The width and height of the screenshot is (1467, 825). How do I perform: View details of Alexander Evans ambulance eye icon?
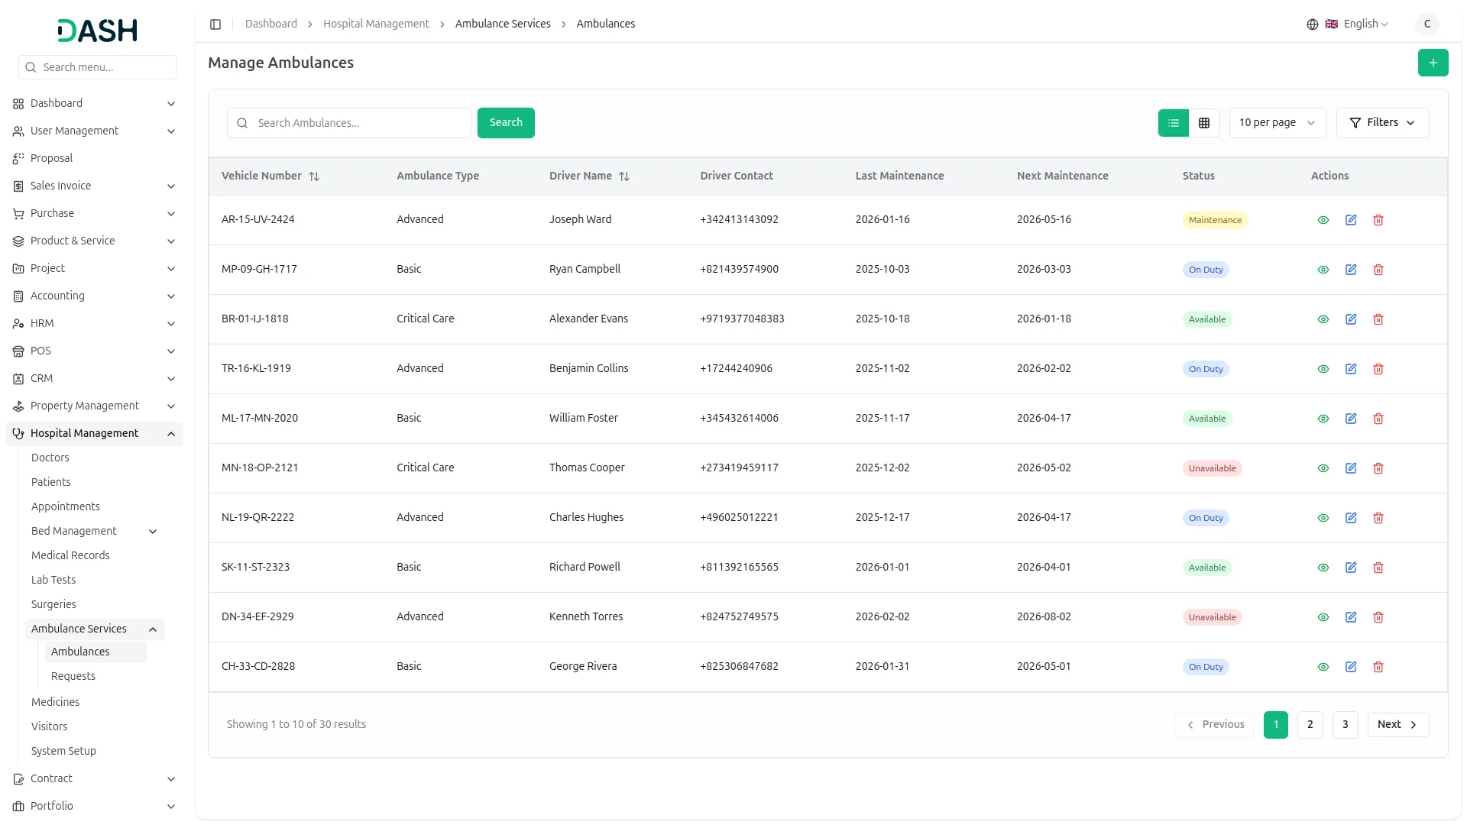pos(1323,319)
